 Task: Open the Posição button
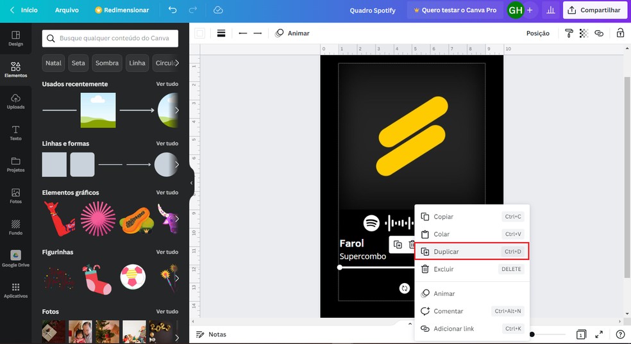click(x=537, y=33)
